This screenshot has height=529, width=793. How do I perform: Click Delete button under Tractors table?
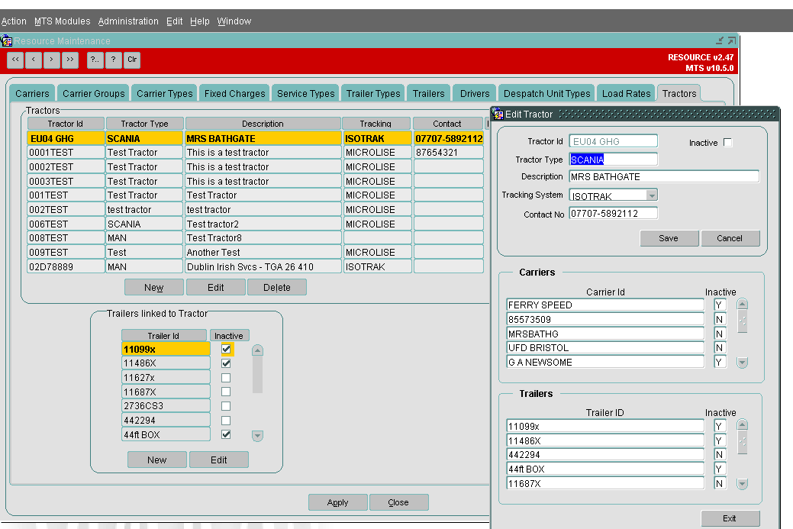pos(276,287)
